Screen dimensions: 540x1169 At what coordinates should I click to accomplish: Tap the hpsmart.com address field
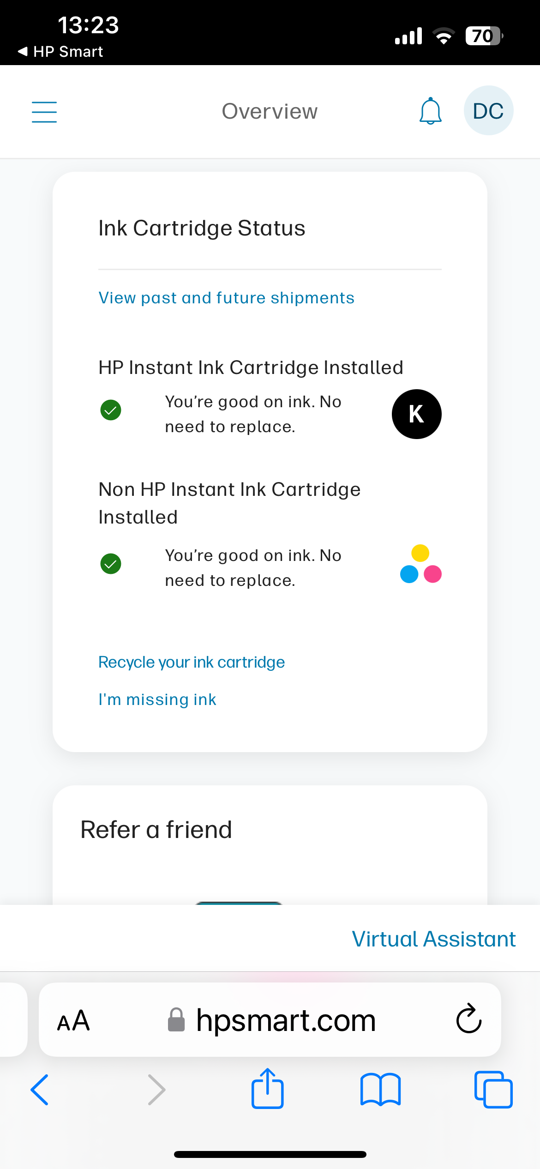285,1020
